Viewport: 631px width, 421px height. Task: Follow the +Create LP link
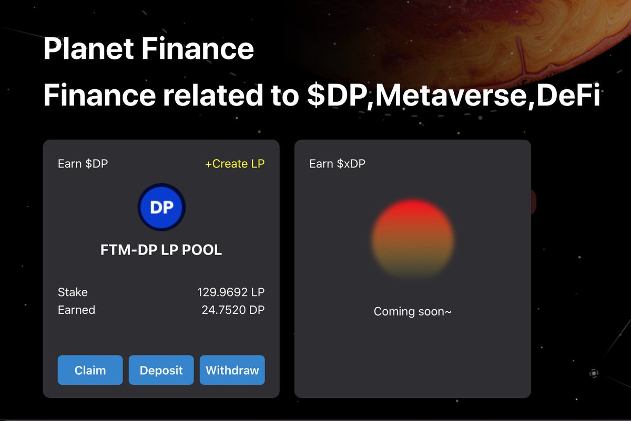pos(235,164)
